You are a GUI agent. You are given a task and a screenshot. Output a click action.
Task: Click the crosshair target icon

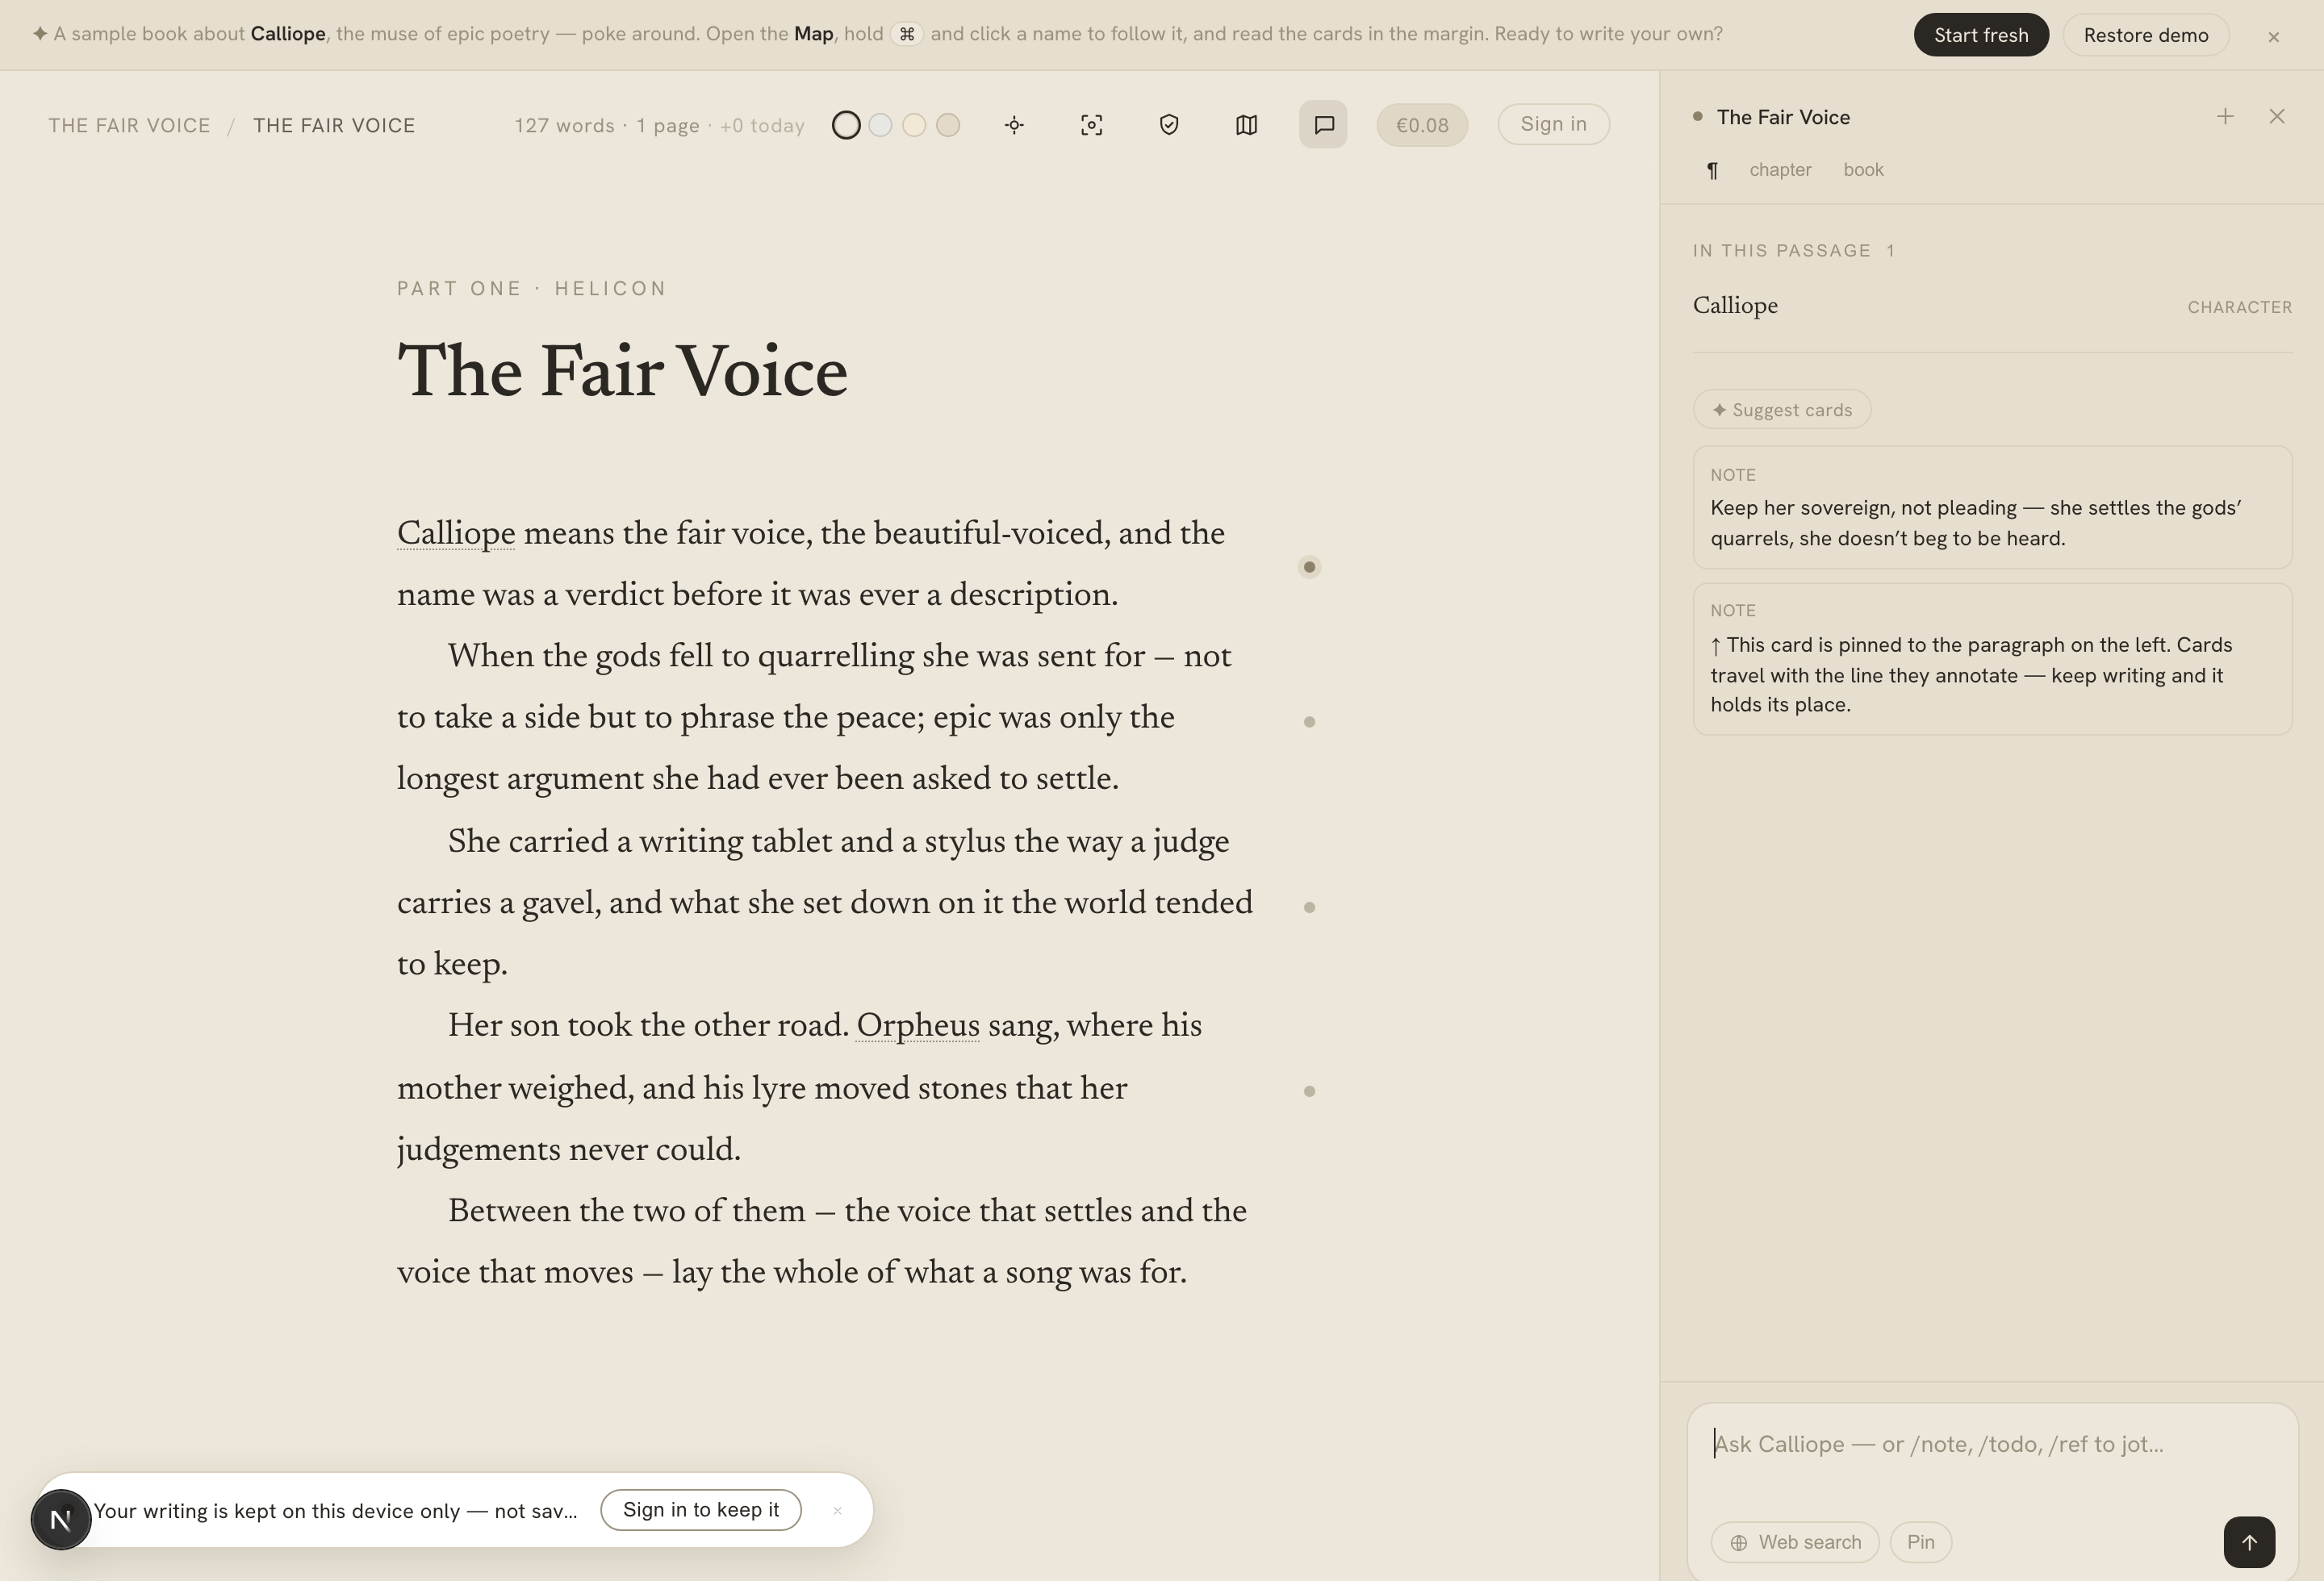click(1014, 125)
